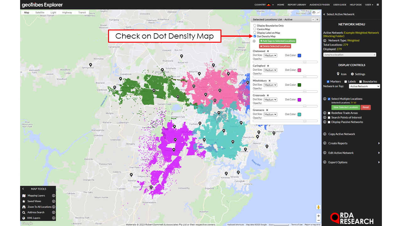Collapse the Selected Locations List panel

click(313, 19)
